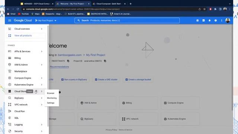
Task: Open a new browser tab
Action: pyautogui.click(x=131, y=4)
